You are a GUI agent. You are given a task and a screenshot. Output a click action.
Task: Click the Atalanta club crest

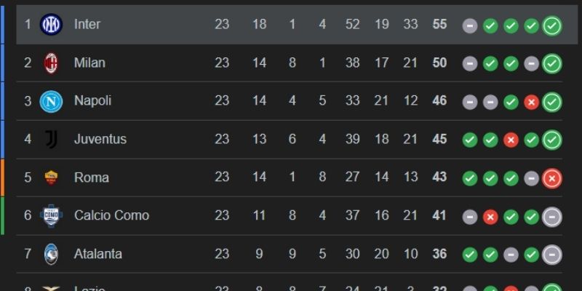point(51,254)
